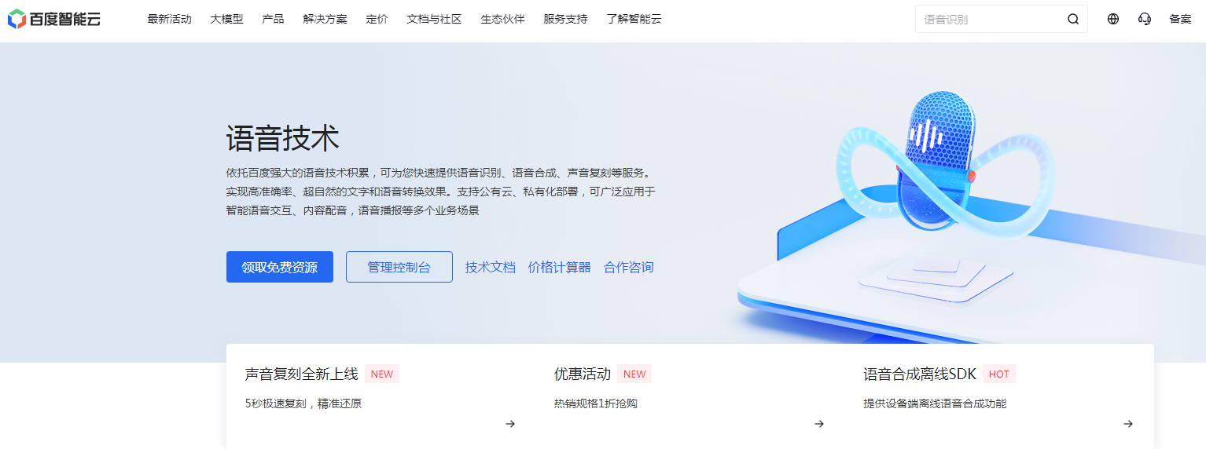Image resolution: width=1206 pixels, height=449 pixels.
Task: Open the 解决方案 menu
Action: click(x=325, y=20)
